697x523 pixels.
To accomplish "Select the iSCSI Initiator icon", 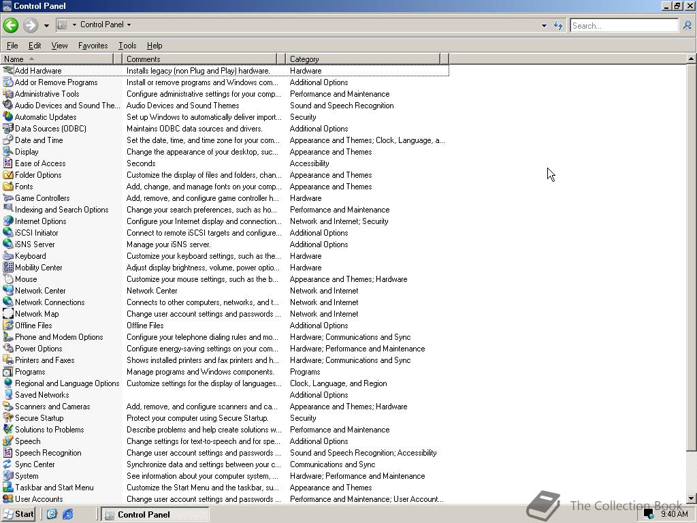I will [8, 232].
